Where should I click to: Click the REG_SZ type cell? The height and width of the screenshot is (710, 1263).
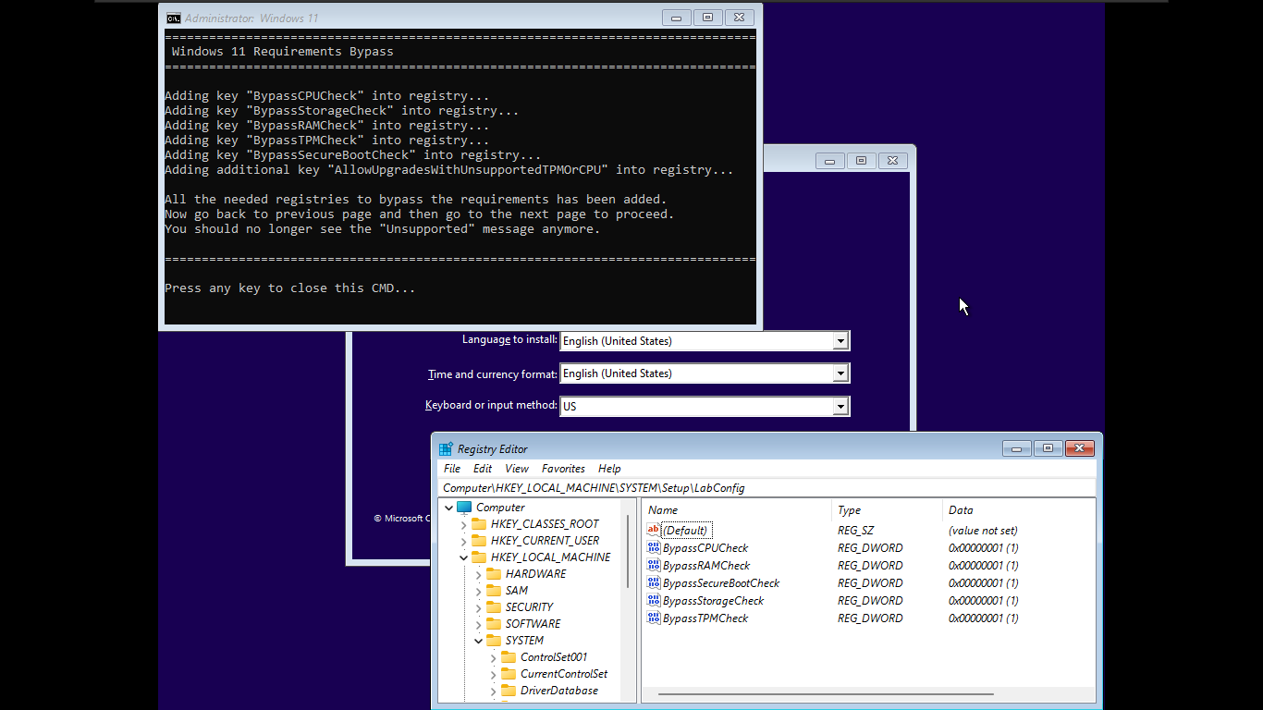[x=855, y=530]
